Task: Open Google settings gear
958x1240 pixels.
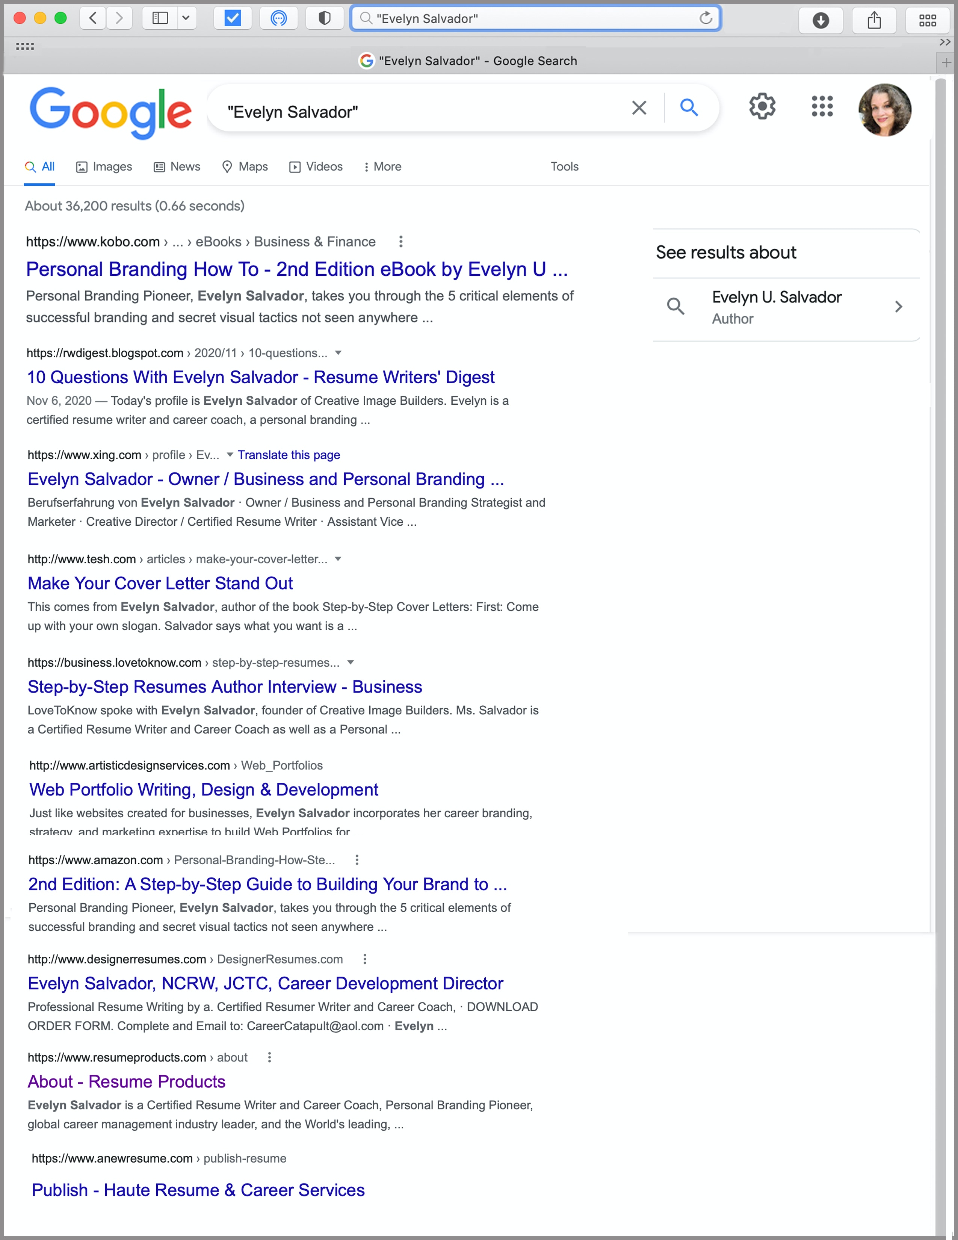Action: coord(762,106)
